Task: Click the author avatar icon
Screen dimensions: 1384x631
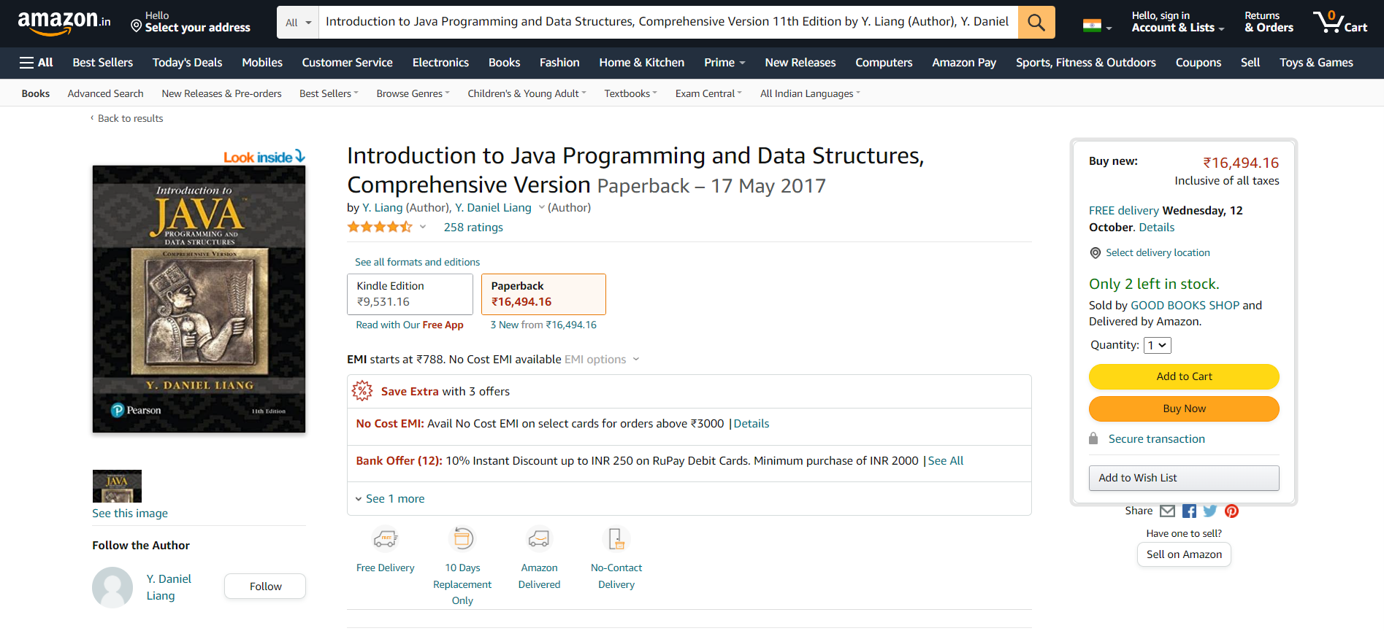Action: click(112, 587)
